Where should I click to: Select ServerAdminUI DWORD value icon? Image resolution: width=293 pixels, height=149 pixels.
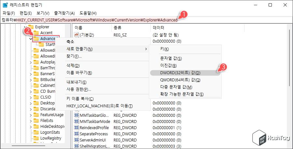(77, 140)
